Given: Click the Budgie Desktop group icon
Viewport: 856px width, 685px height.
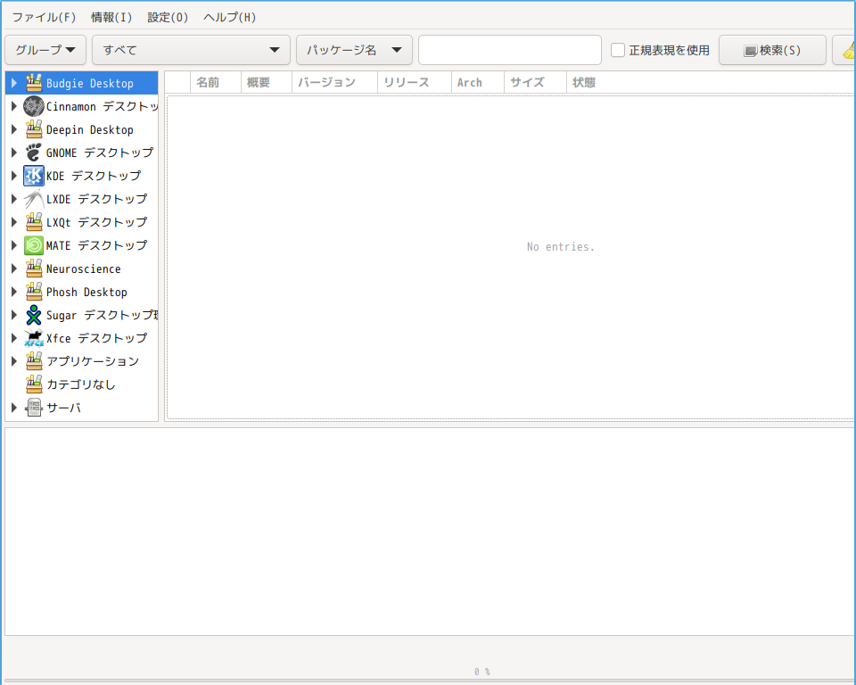Looking at the screenshot, I should (34, 83).
